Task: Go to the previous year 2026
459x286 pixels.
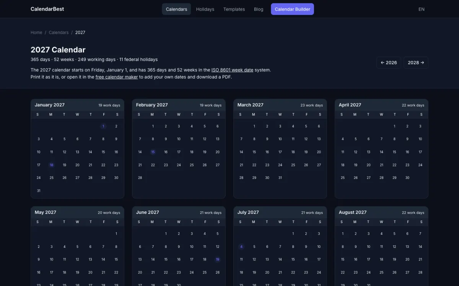Action: [389, 63]
